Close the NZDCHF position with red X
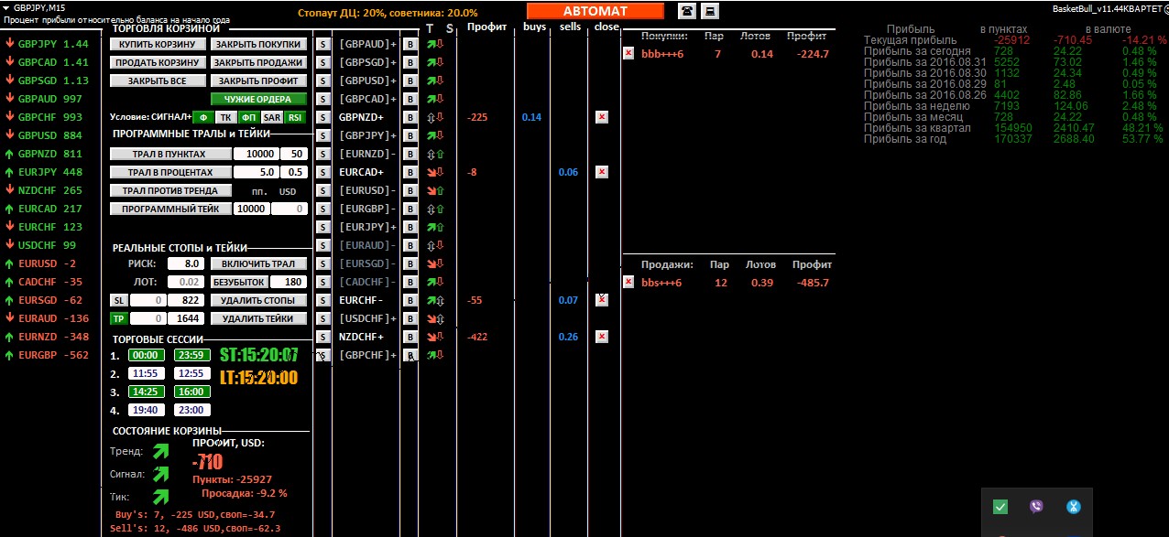 pyautogui.click(x=602, y=337)
